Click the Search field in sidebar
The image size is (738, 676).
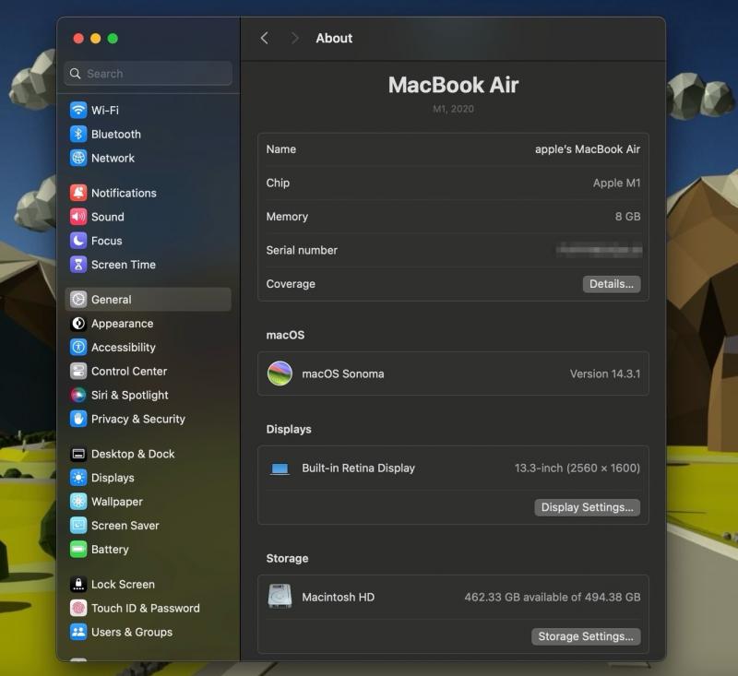click(149, 74)
